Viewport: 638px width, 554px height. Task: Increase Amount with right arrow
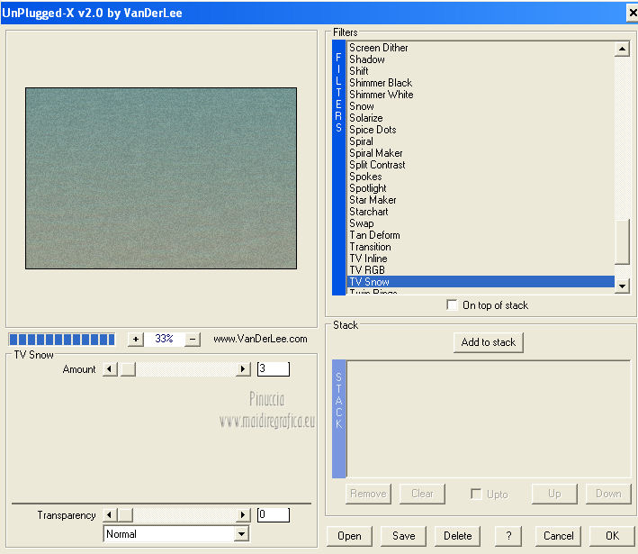(243, 369)
